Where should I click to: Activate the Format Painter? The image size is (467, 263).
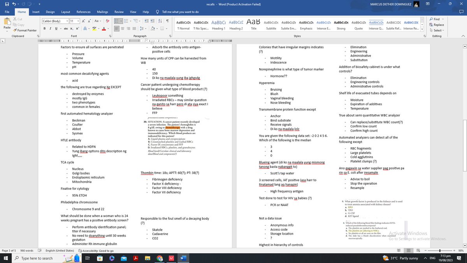pyautogui.click(x=25, y=30)
